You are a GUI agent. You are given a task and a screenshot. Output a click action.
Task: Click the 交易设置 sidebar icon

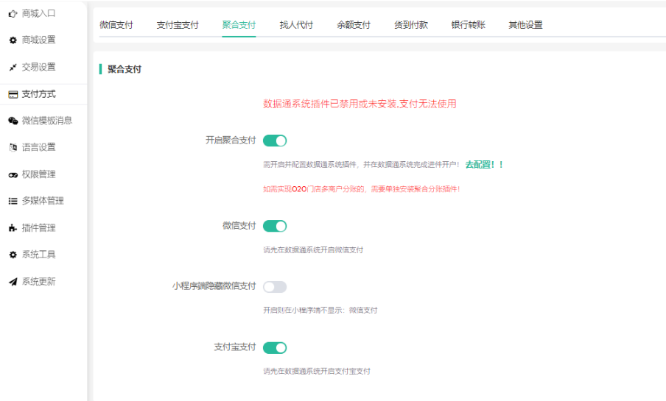(13, 67)
